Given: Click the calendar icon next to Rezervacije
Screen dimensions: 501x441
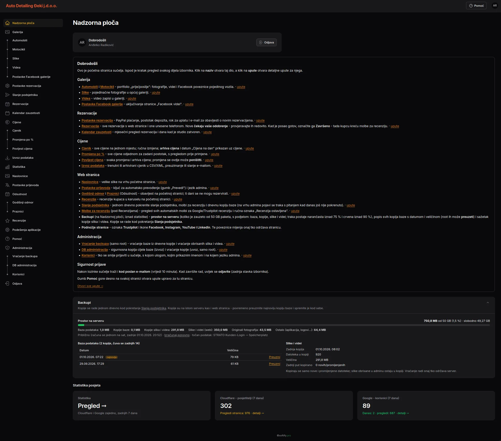Looking at the screenshot, I should coord(8,104).
